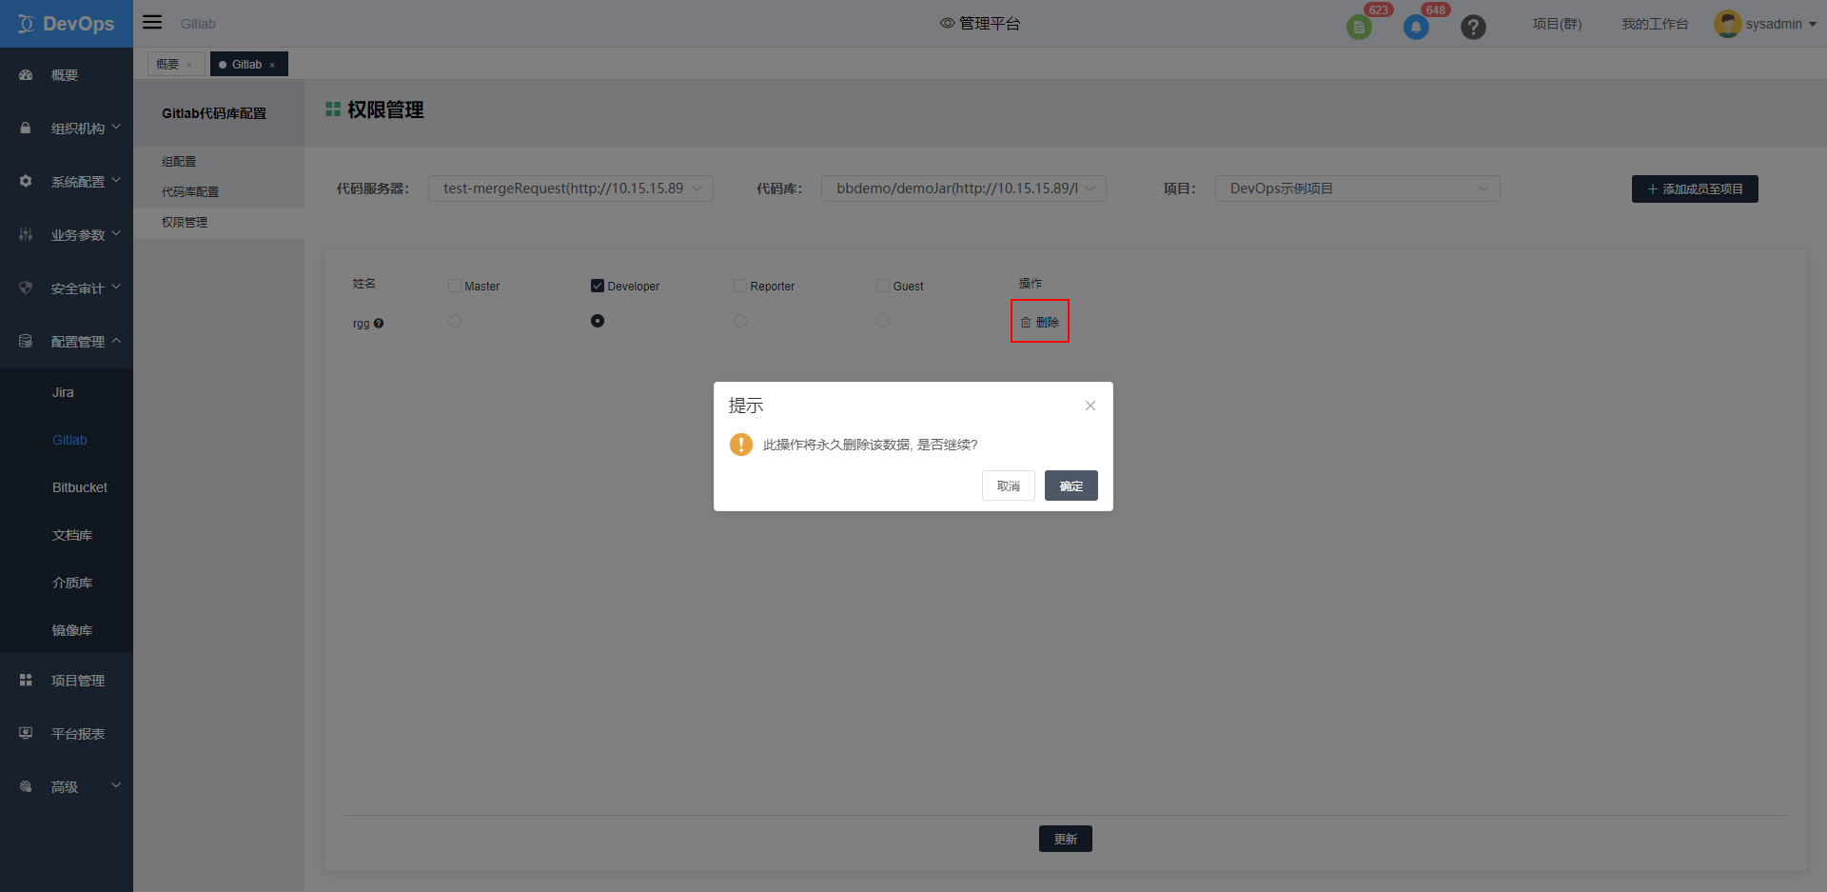This screenshot has height=892, width=1827.
Task: Click the eye icon beside 管理平台
Action: coord(948,23)
